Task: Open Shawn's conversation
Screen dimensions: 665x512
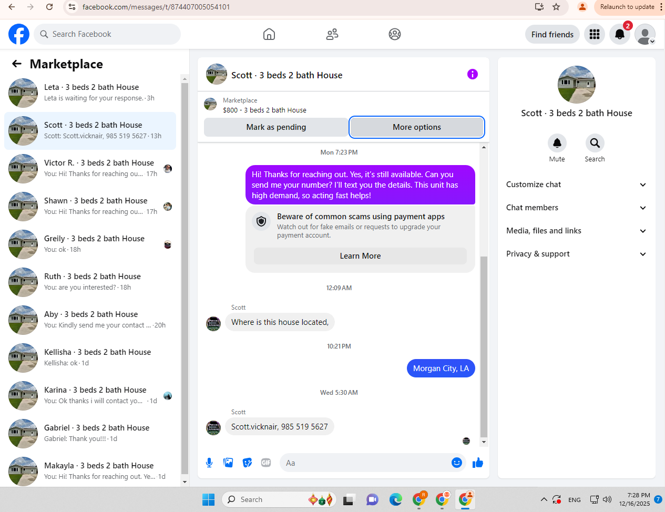Action: [90, 207]
